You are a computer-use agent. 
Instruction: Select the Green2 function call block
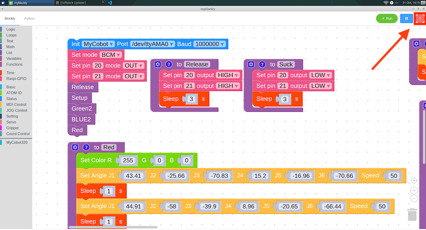point(81,109)
